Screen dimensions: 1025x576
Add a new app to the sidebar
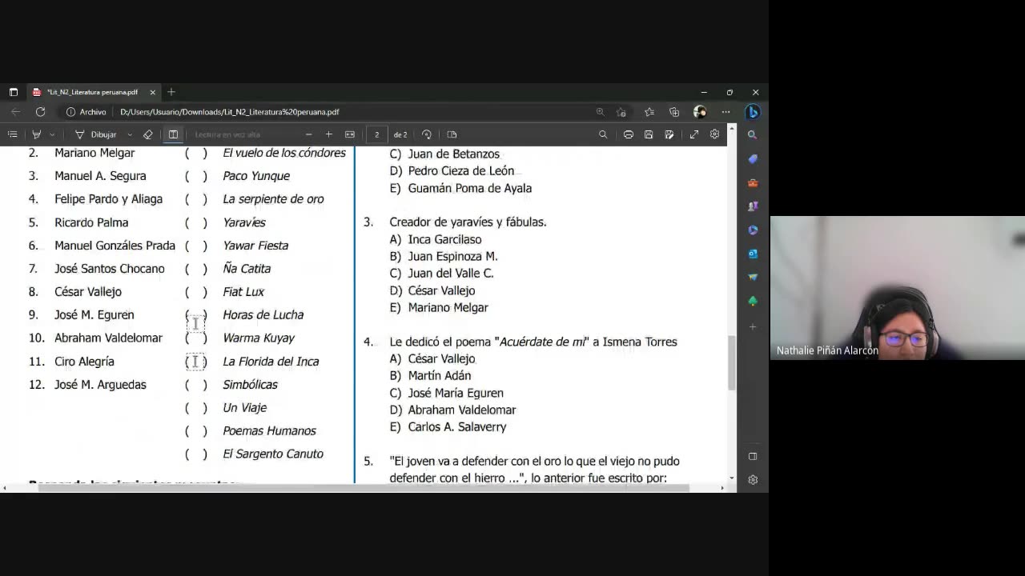[753, 327]
